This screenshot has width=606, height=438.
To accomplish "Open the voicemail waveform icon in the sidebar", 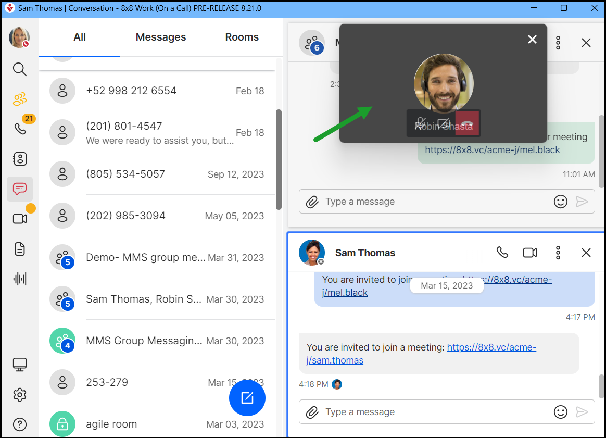I will point(20,279).
